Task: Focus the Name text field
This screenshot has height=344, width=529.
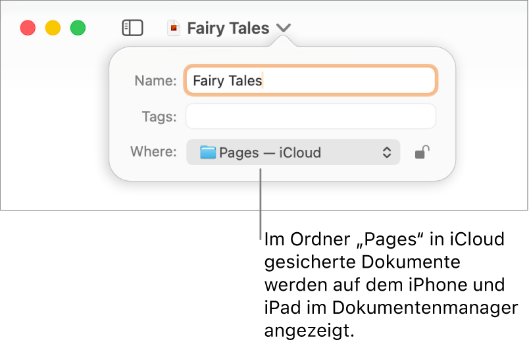Action: 342,81
